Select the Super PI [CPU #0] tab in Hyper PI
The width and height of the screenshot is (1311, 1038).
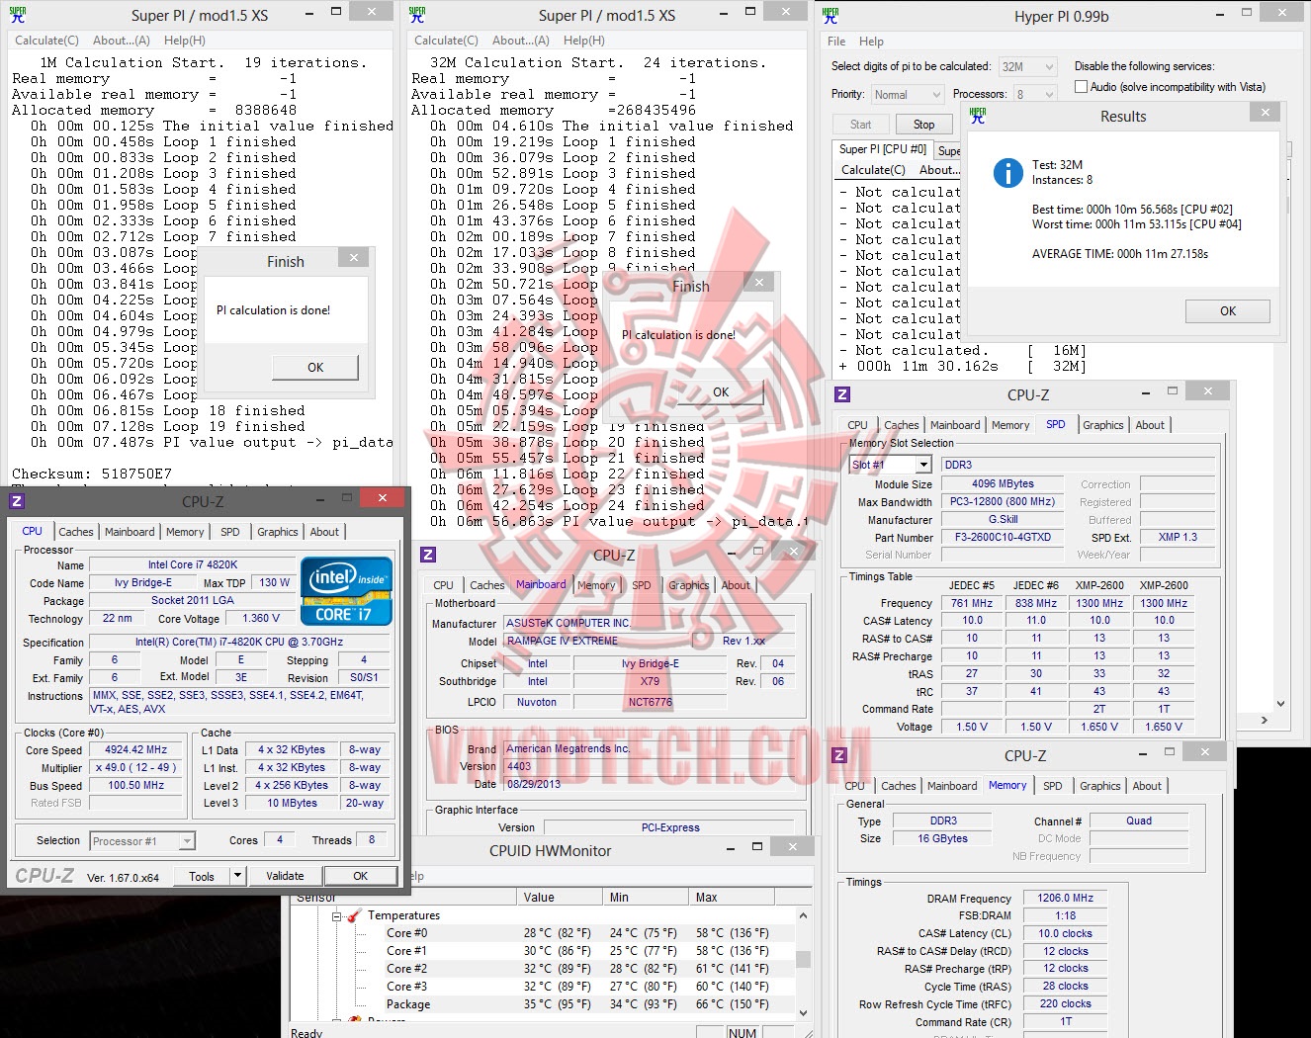883,149
